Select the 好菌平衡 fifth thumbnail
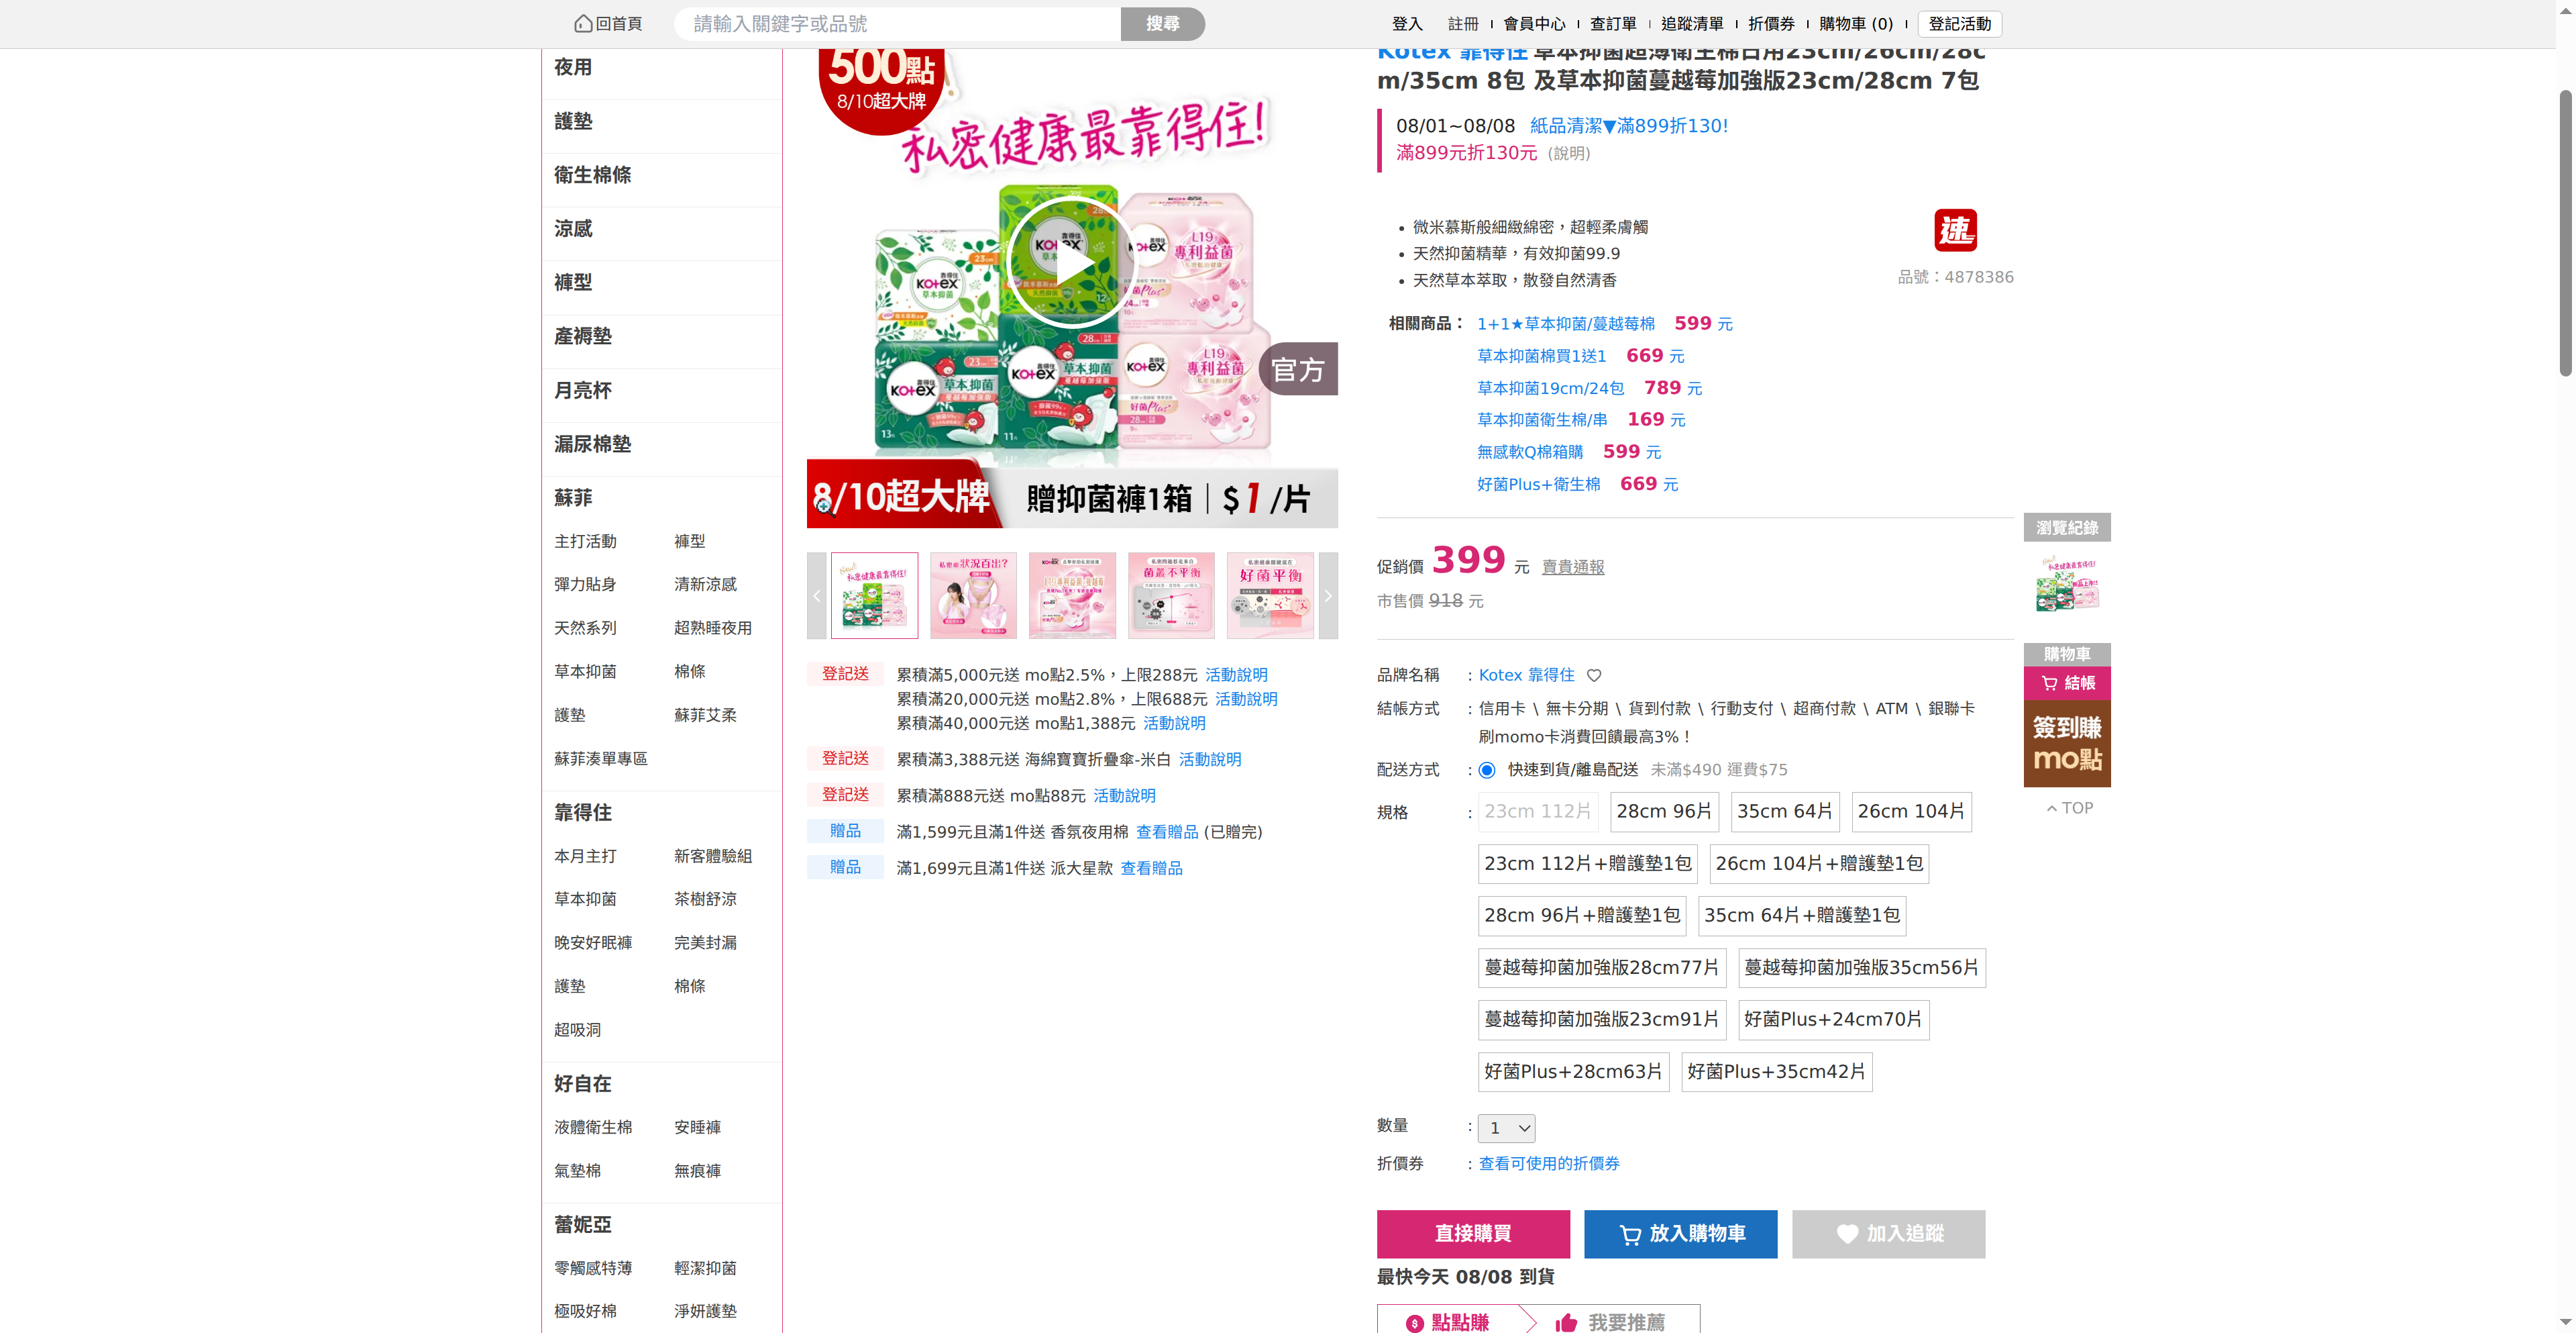 click(x=1270, y=595)
